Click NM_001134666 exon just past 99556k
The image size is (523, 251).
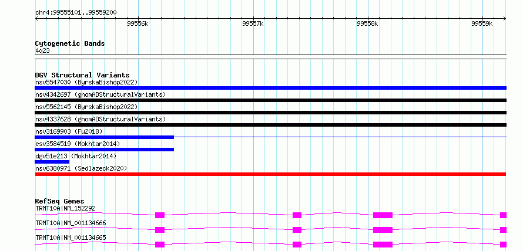tap(160, 230)
